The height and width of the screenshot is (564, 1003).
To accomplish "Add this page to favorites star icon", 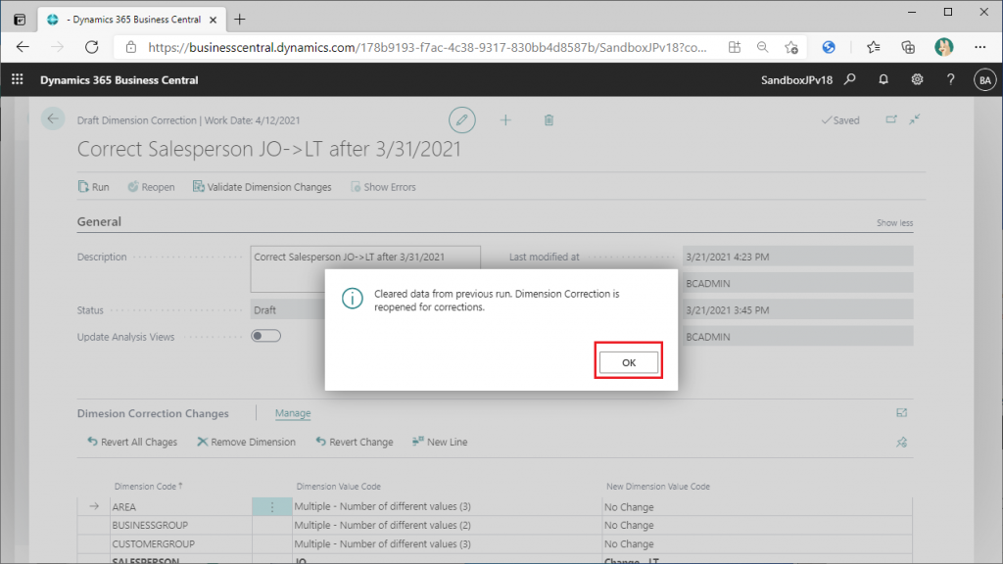I will pos(791,47).
